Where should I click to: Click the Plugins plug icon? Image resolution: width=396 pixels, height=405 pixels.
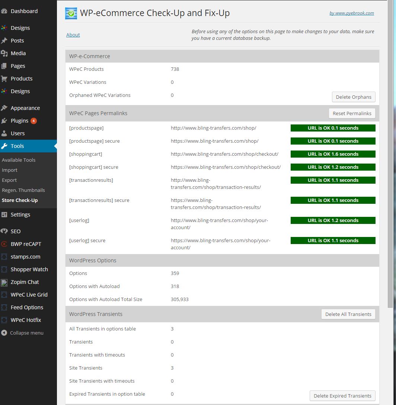tap(4, 121)
